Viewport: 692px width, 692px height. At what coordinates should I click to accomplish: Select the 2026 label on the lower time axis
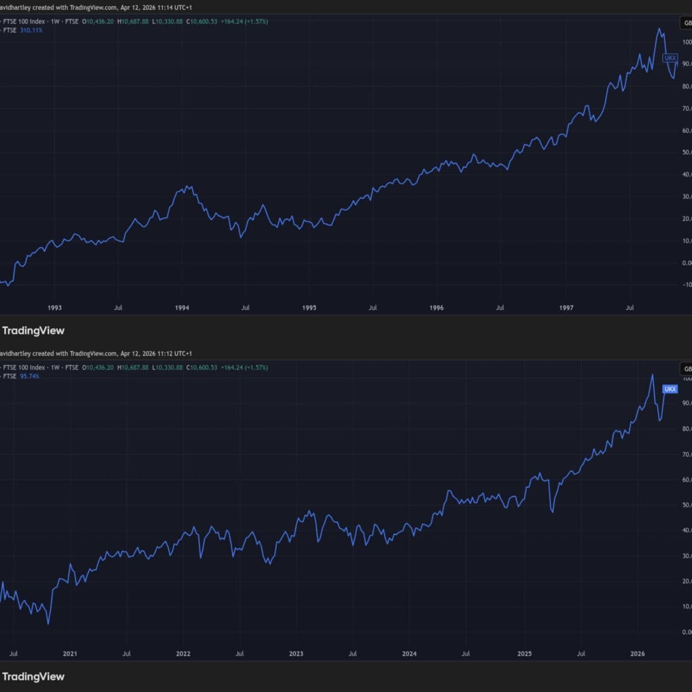pyautogui.click(x=638, y=653)
